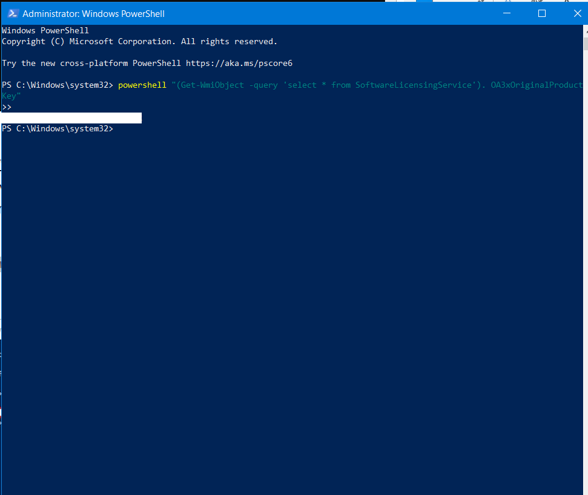Minimize the PowerShell window
The width and height of the screenshot is (588, 495).
[507, 13]
